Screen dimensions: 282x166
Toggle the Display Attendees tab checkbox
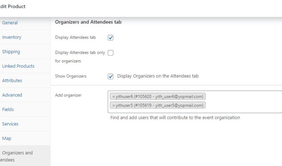coord(110,37)
